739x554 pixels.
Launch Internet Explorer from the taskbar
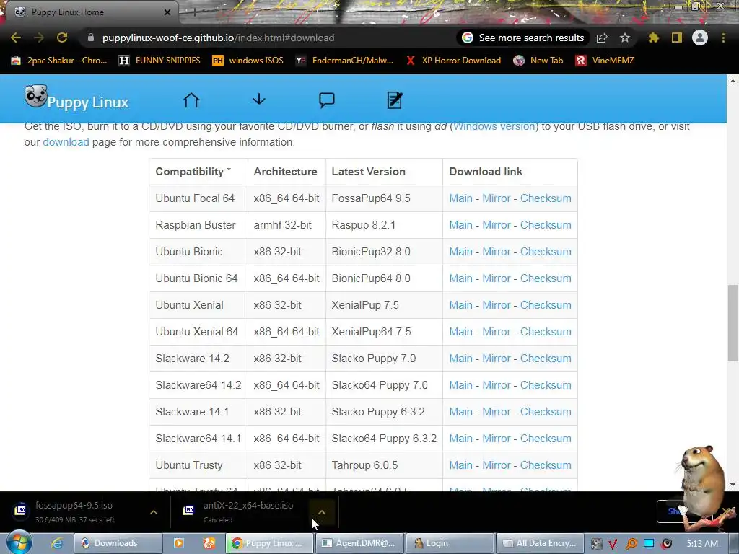pyautogui.click(x=57, y=543)
